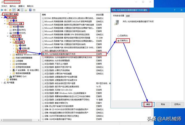Click the policy icon beside 设备: 防止用户安装打印机驱动程序
Image resolution: width=185 pixels, height=125 pixels.
43,106
